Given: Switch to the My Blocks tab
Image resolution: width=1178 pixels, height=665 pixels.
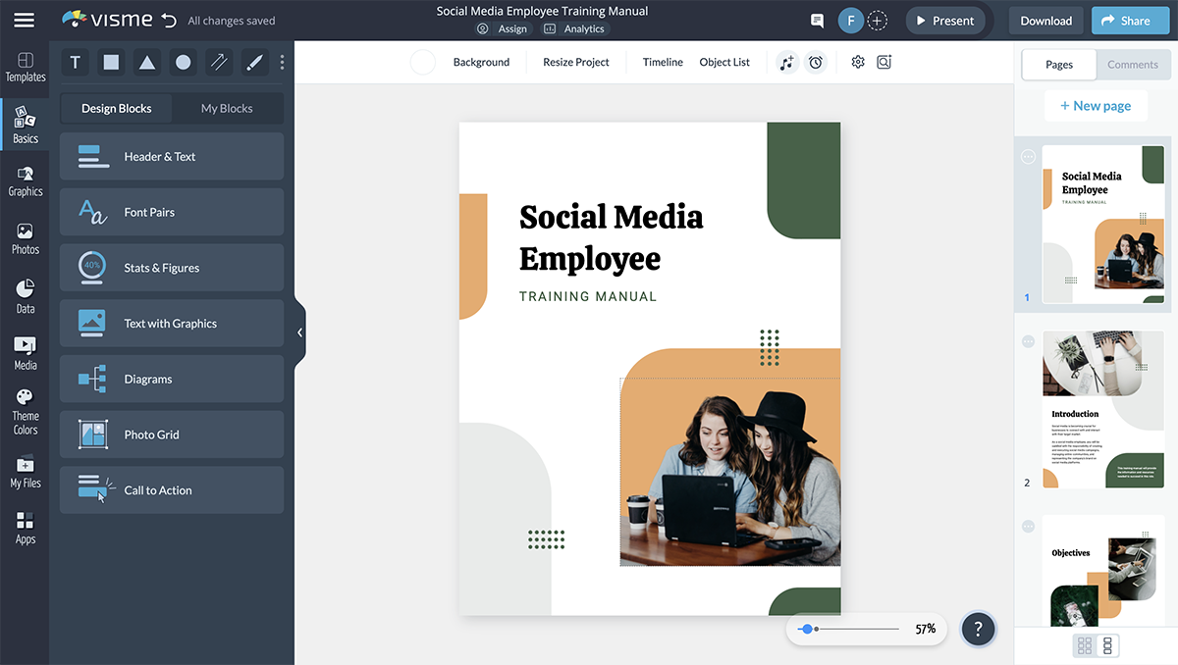Looking at the screenshot, I should pyautogui.click(x=228, y=108).
